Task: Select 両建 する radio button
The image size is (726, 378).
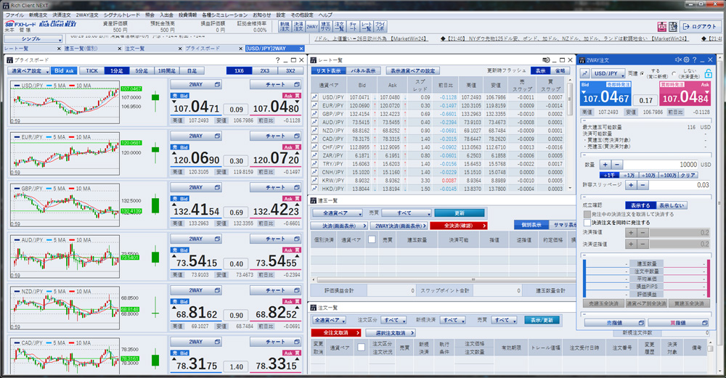Action: pyautogui.click(x=642, y=73)
